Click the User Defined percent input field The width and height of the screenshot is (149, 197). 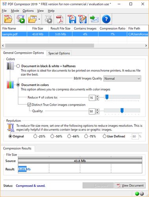tap(135, 136)
